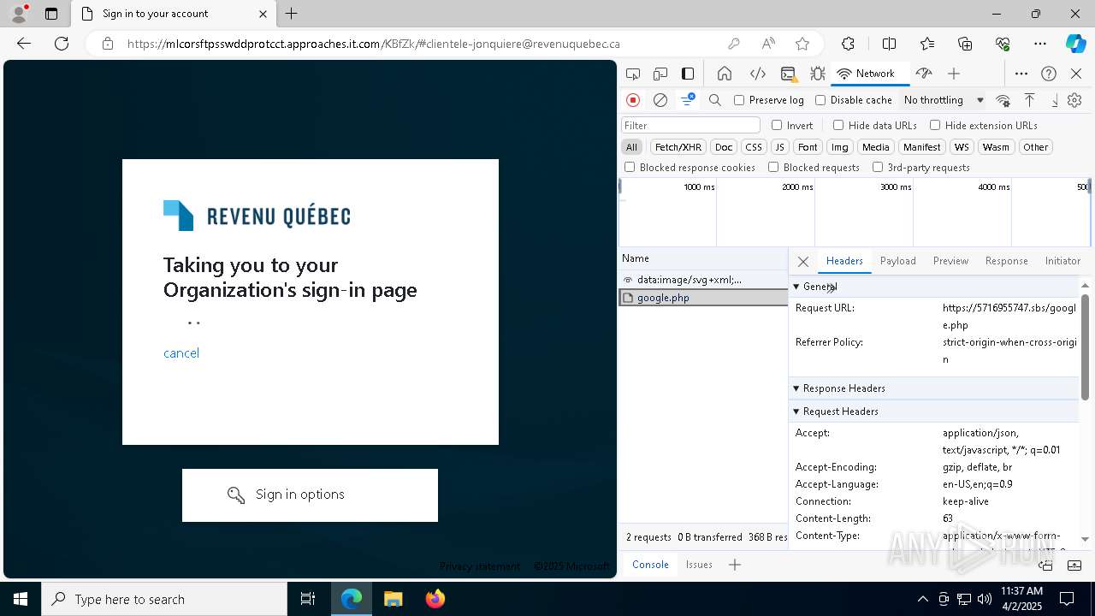Open File Explorer from the taskbar

tap(393, 599)
